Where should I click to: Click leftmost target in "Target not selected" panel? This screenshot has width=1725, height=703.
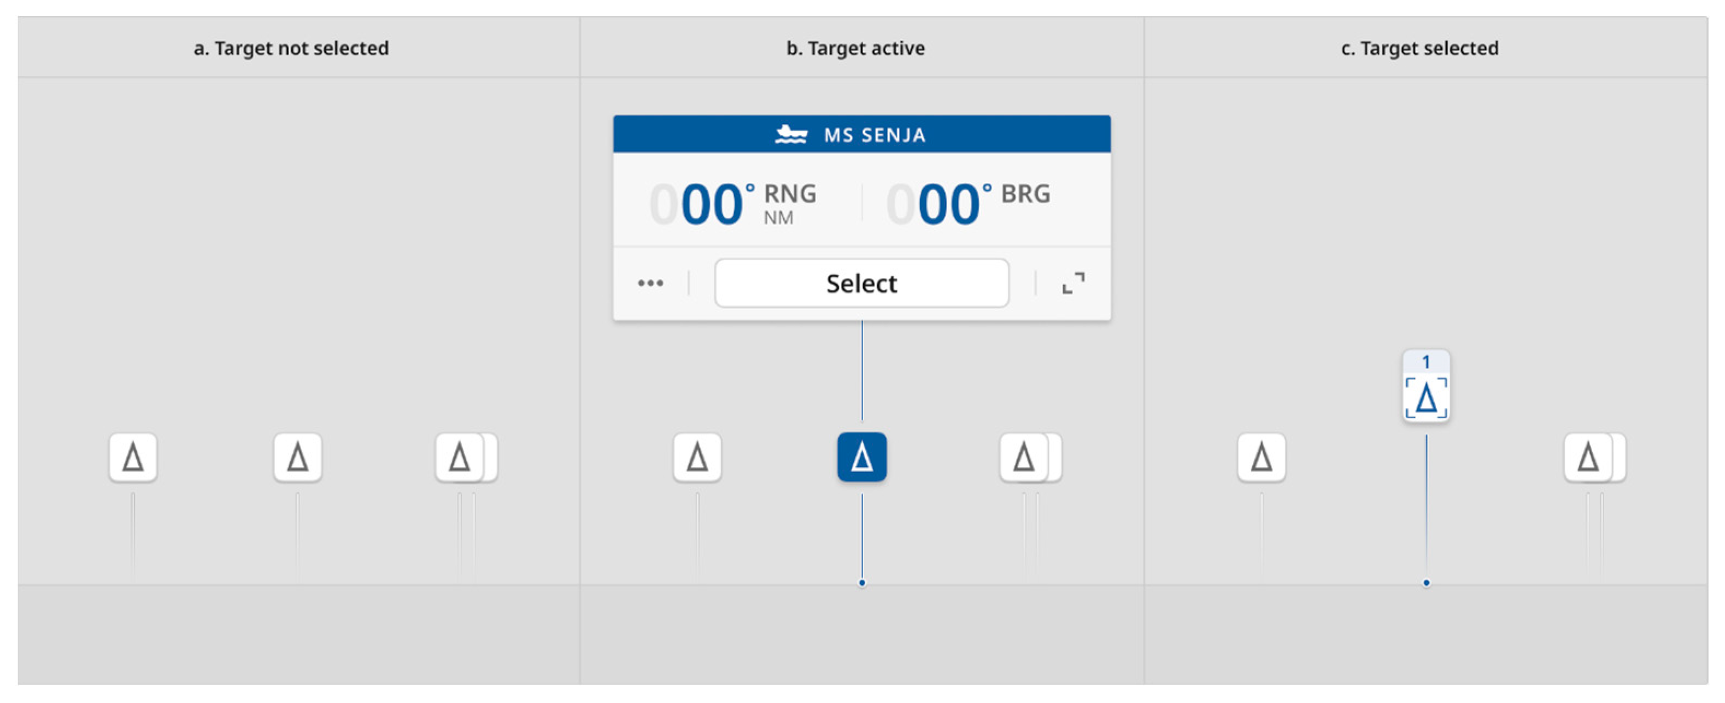pyautogui.click(x=133, y=458)
